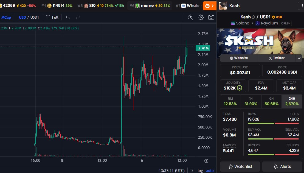304x173 pixels.
Task: Click the liquidity lock icon
Action: (x=240, y=88)
